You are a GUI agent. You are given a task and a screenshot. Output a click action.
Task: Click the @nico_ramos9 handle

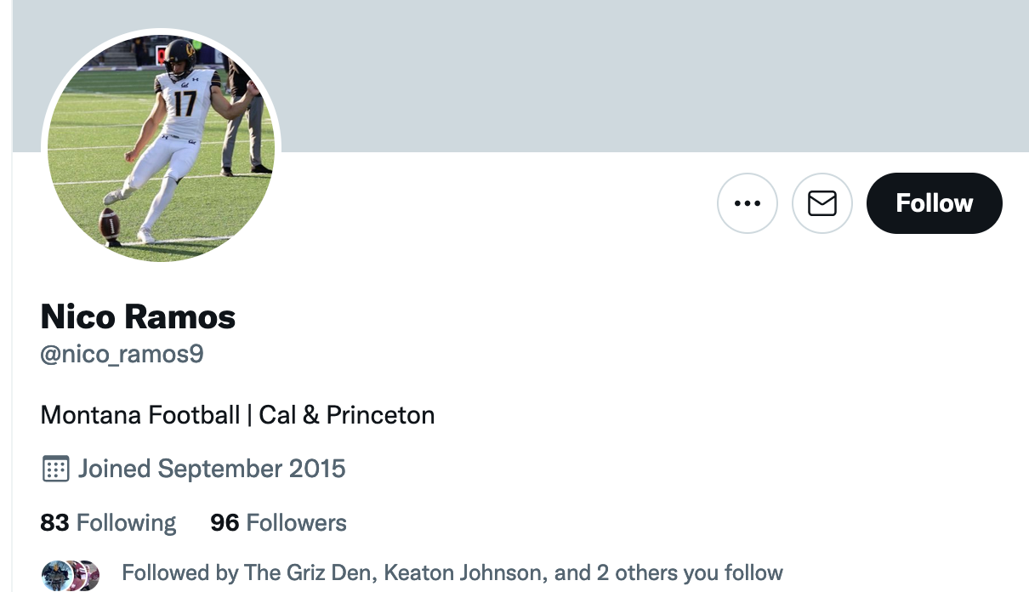pos(122,353)
